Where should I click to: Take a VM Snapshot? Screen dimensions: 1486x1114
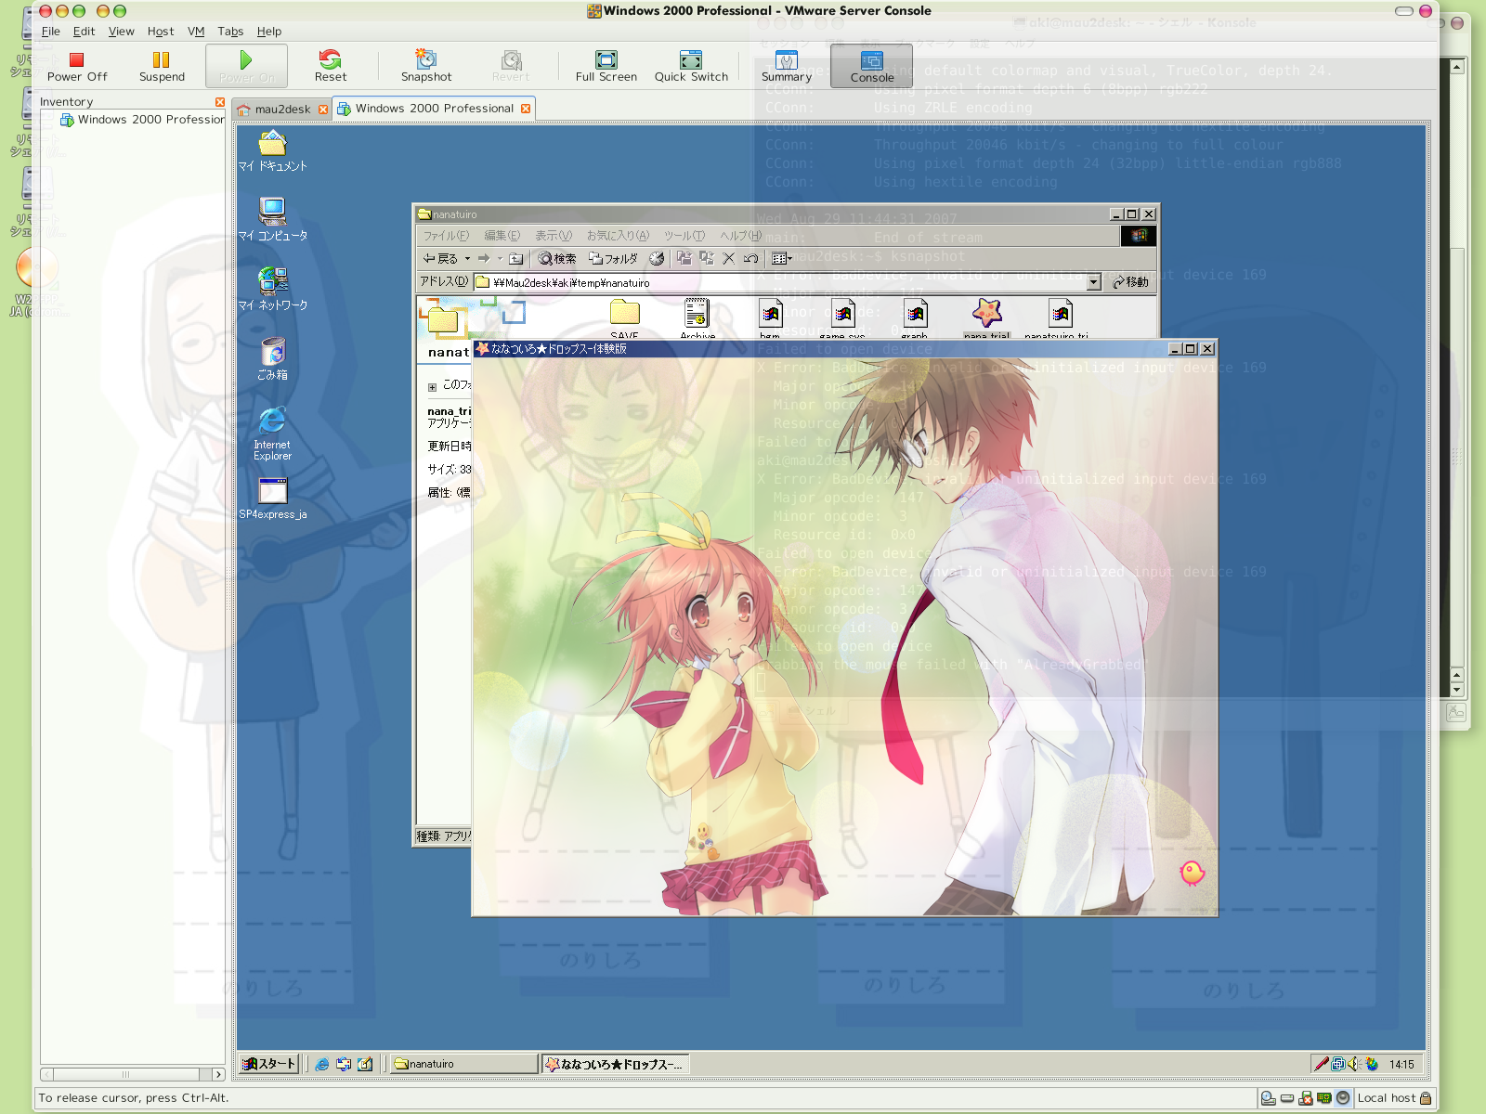(x=426, y=66)
